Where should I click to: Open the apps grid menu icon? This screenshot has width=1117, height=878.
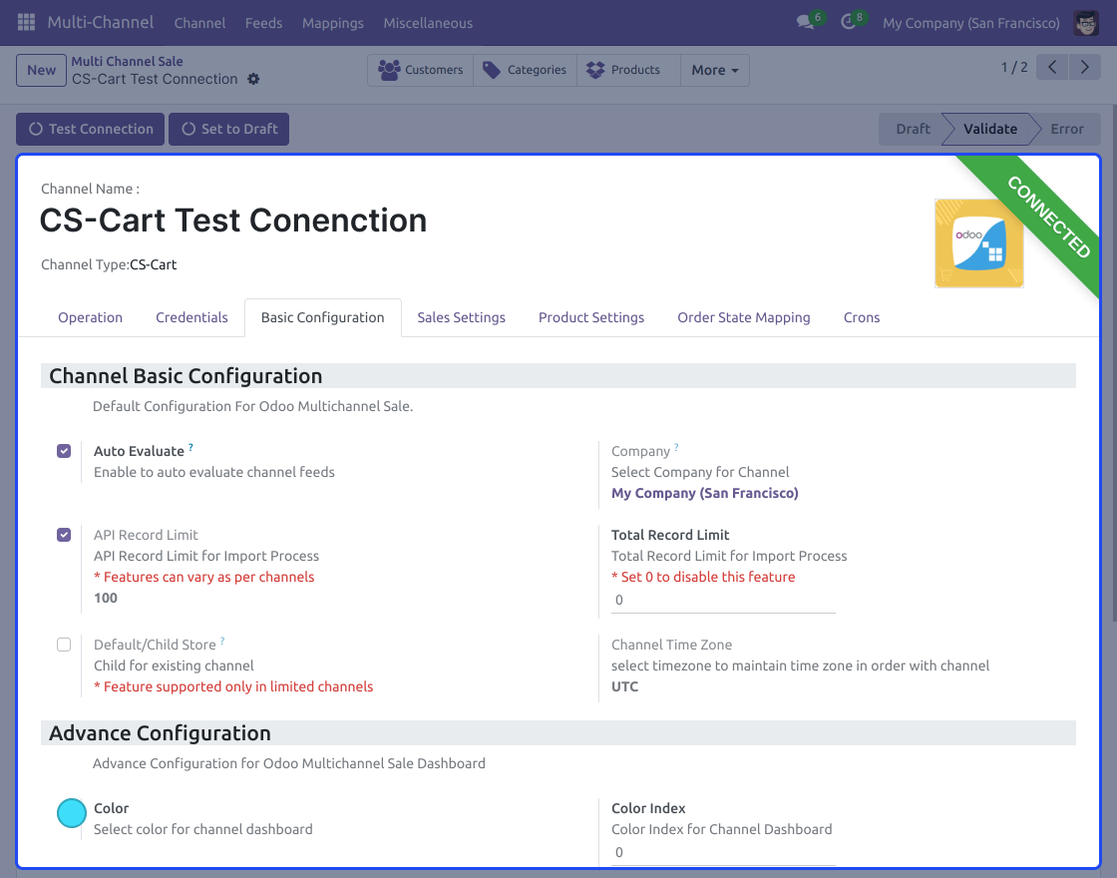(x=26, y=22)
